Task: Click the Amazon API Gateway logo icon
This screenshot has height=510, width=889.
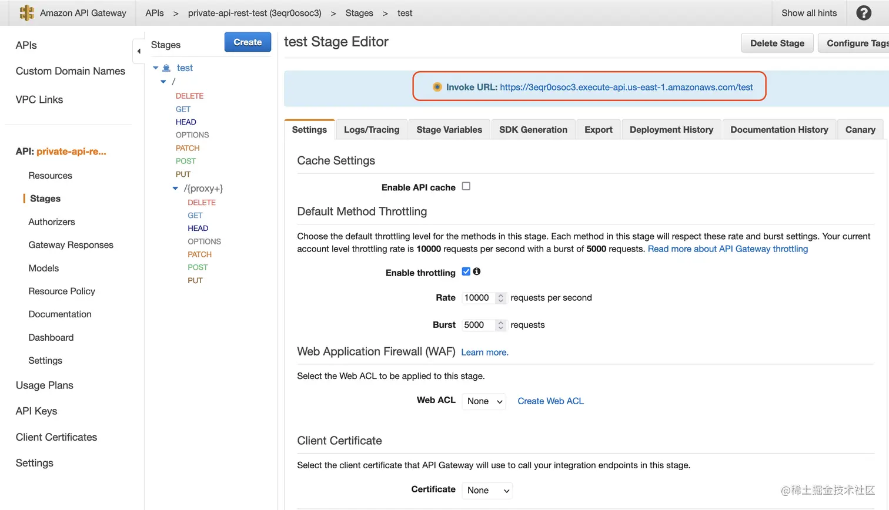Action: pyautogui.click(x=26, y=13)
